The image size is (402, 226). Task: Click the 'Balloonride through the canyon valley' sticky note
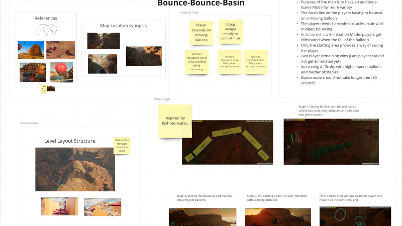coord(122,145)
